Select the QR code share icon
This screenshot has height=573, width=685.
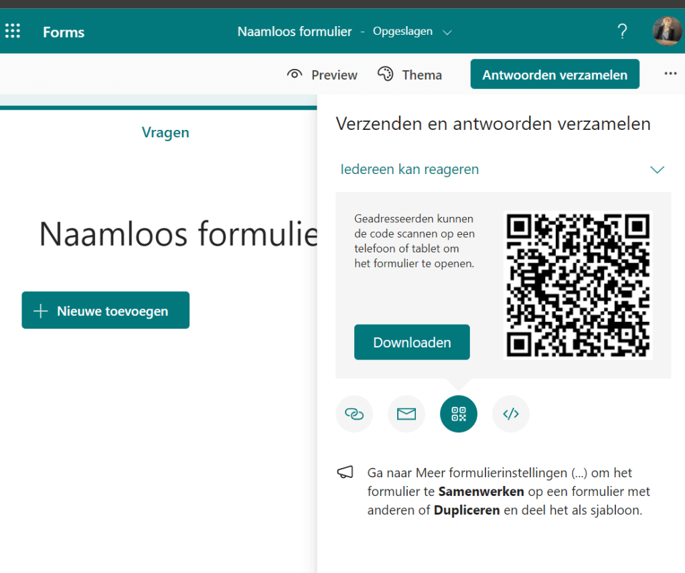click(458, 414)
